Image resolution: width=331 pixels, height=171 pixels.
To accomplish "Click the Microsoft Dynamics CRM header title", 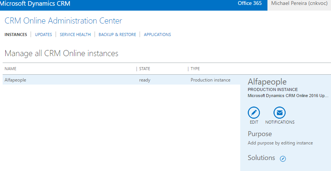I will pyautogui.click(x=35, y=3).
